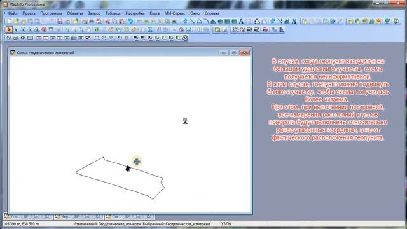The image size is (407, 229).
Task: Open the Справка menu
Action: (212, 13)
